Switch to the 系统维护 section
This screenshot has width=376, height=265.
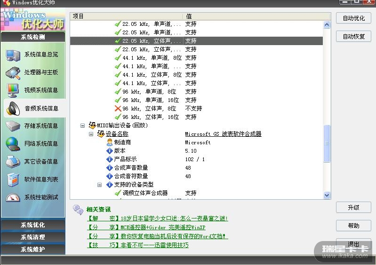click(x=33, y=249)
